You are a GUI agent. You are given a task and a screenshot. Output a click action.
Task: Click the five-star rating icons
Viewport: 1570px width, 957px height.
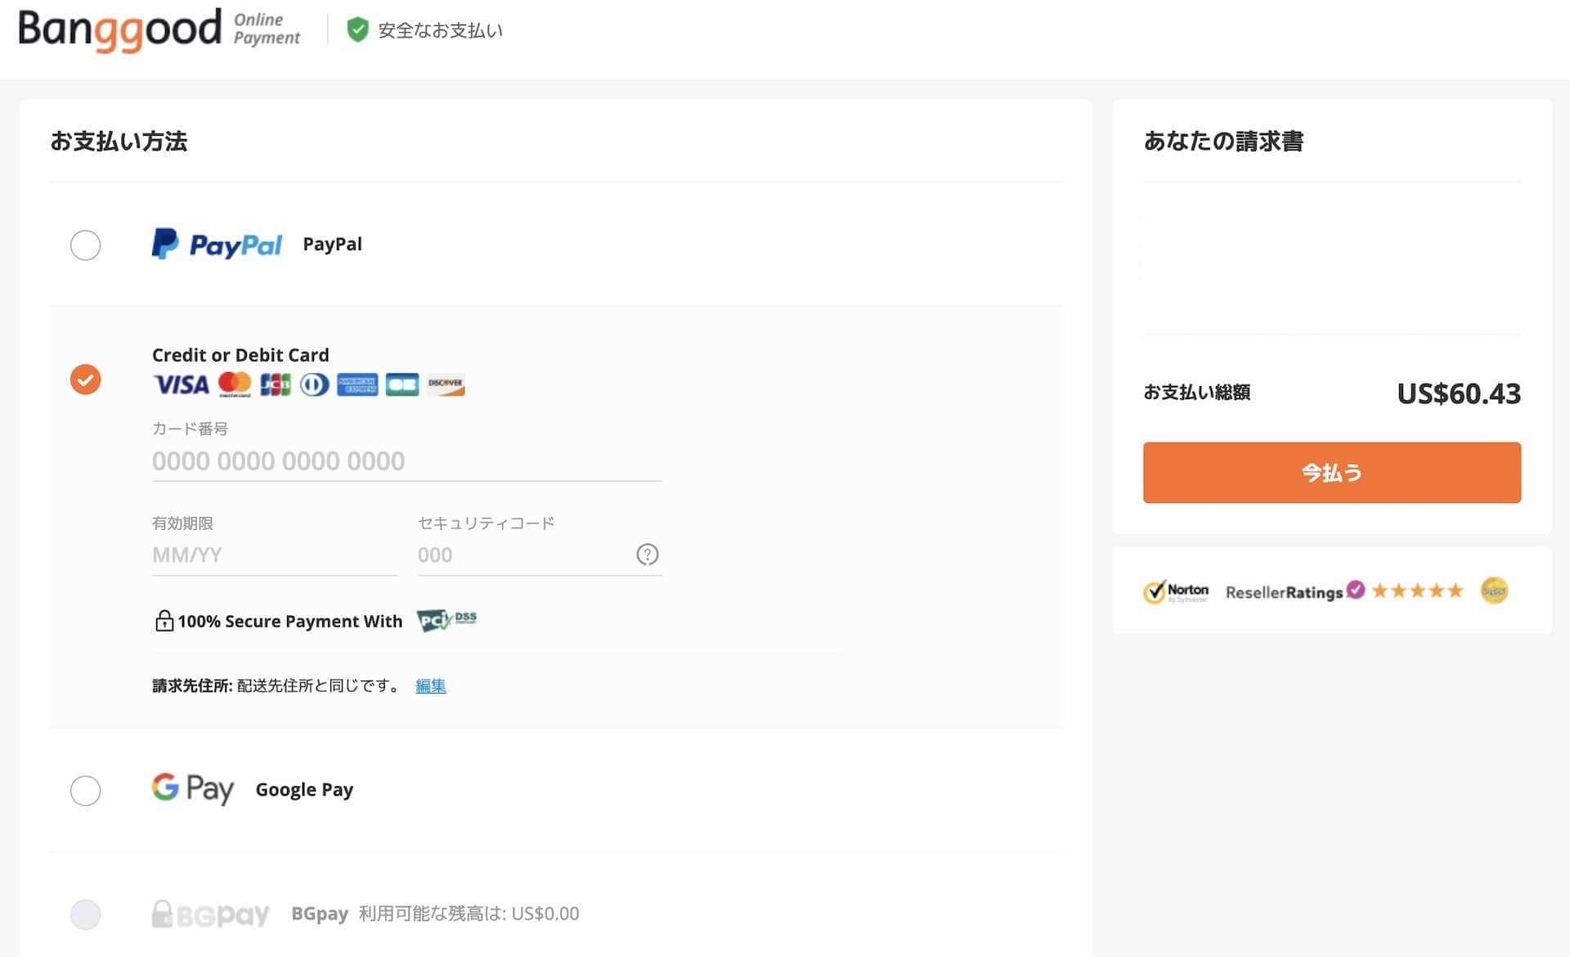coord(1417,591)
